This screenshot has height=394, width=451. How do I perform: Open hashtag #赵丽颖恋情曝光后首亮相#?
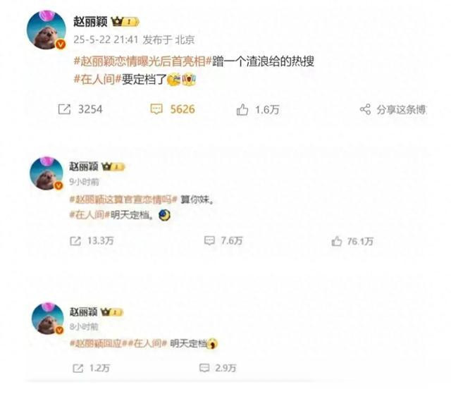pyautogui.click(x=143, y=61)
